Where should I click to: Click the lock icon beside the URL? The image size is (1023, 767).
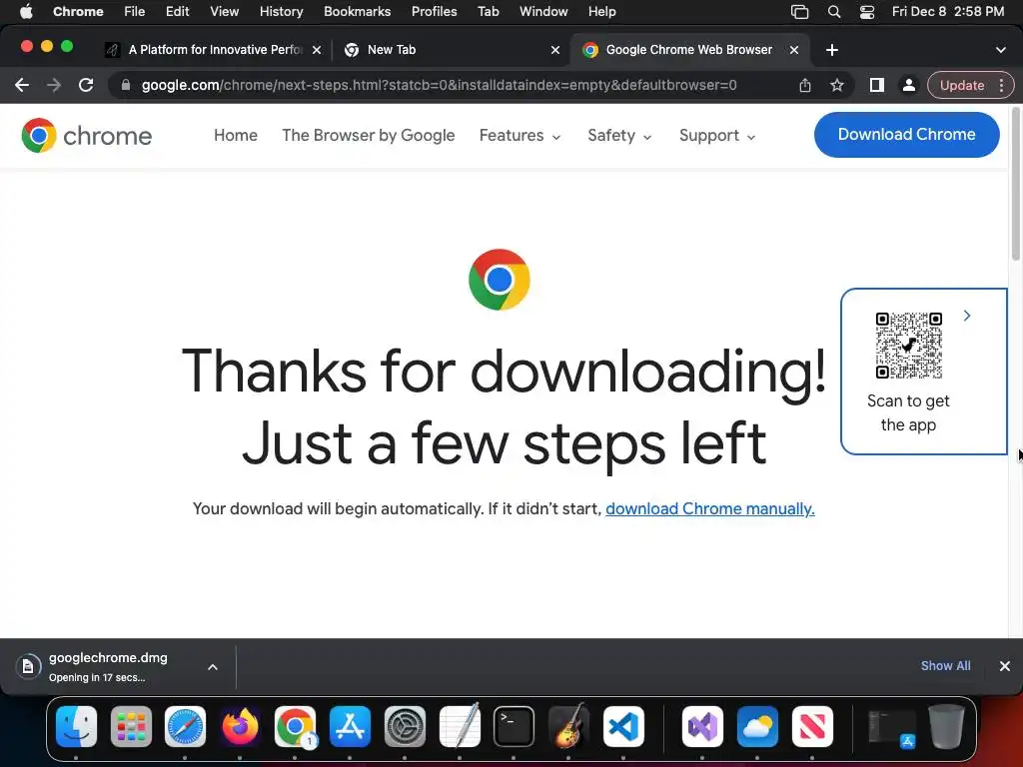(x=126, y=85)
